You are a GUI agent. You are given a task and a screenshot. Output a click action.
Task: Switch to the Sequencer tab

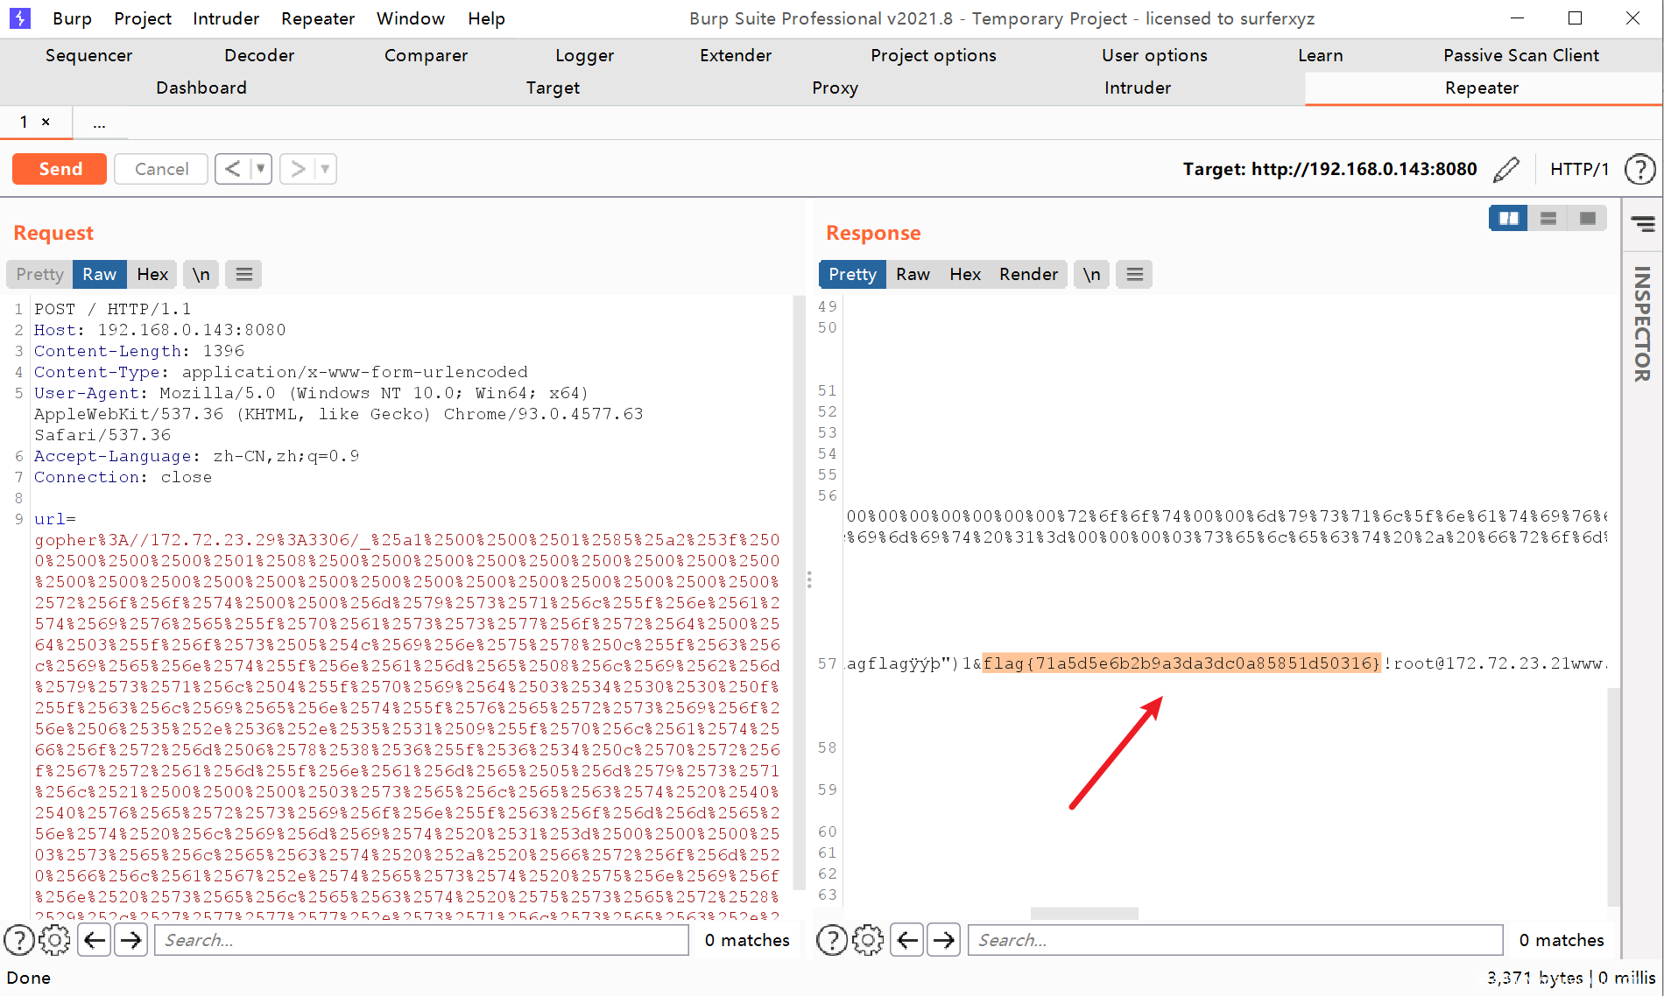(88, 55)
